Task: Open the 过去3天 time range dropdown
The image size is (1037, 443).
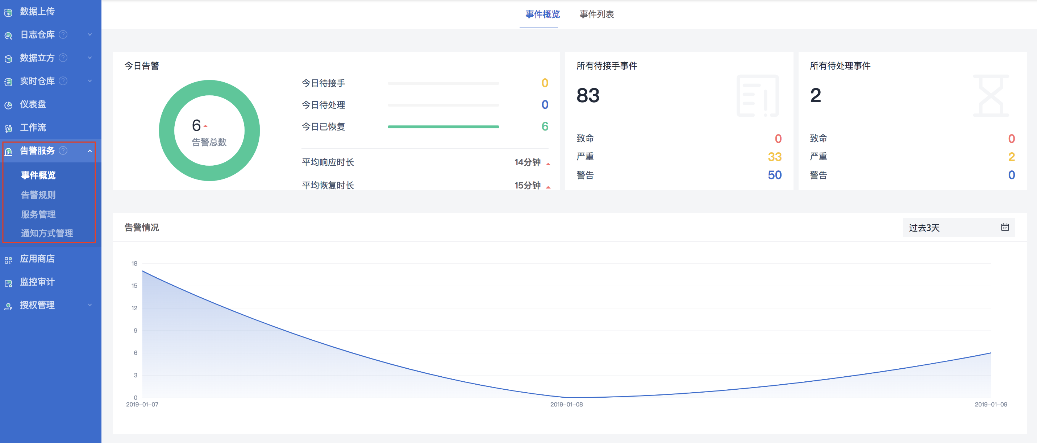Action: 958,228
